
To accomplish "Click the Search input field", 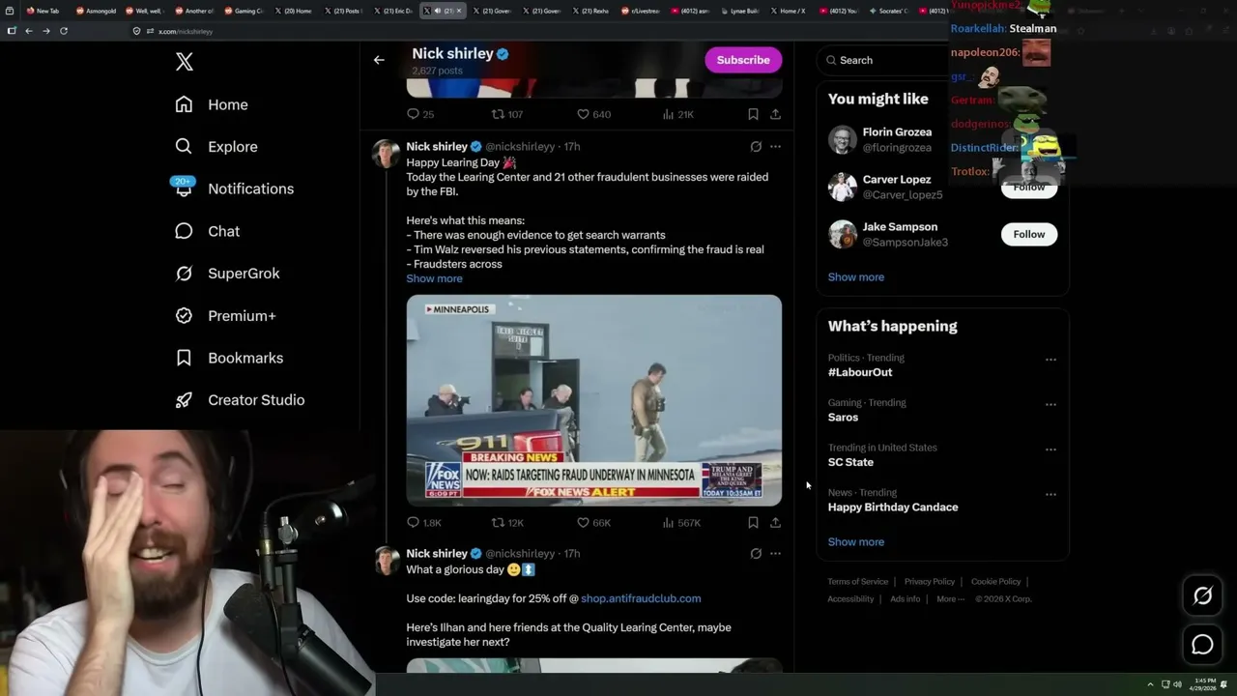I will click(x=884, y=60).
